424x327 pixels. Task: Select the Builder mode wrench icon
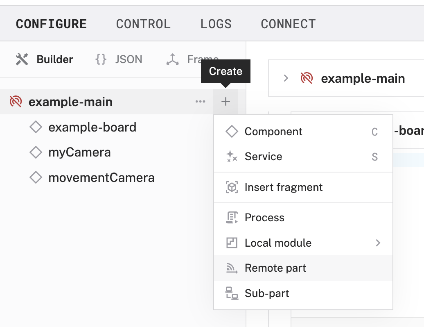(21, 59)
